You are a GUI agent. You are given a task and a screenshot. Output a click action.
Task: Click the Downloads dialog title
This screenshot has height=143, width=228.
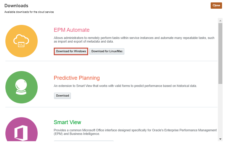[16, 5]
